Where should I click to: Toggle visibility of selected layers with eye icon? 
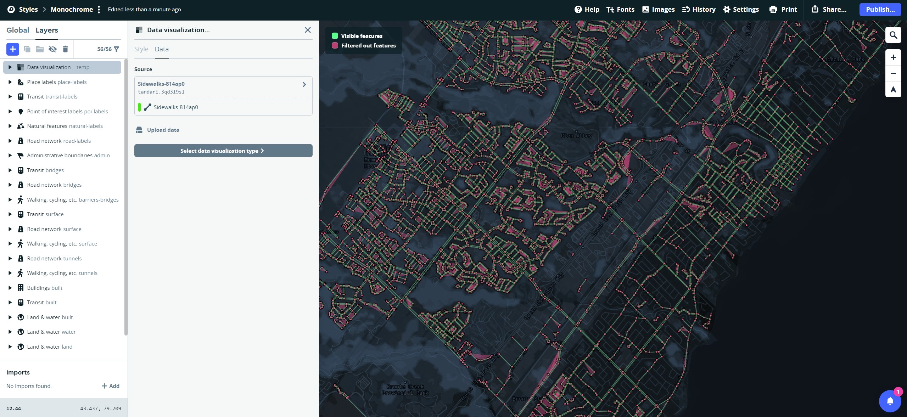[x=52, y=49]
